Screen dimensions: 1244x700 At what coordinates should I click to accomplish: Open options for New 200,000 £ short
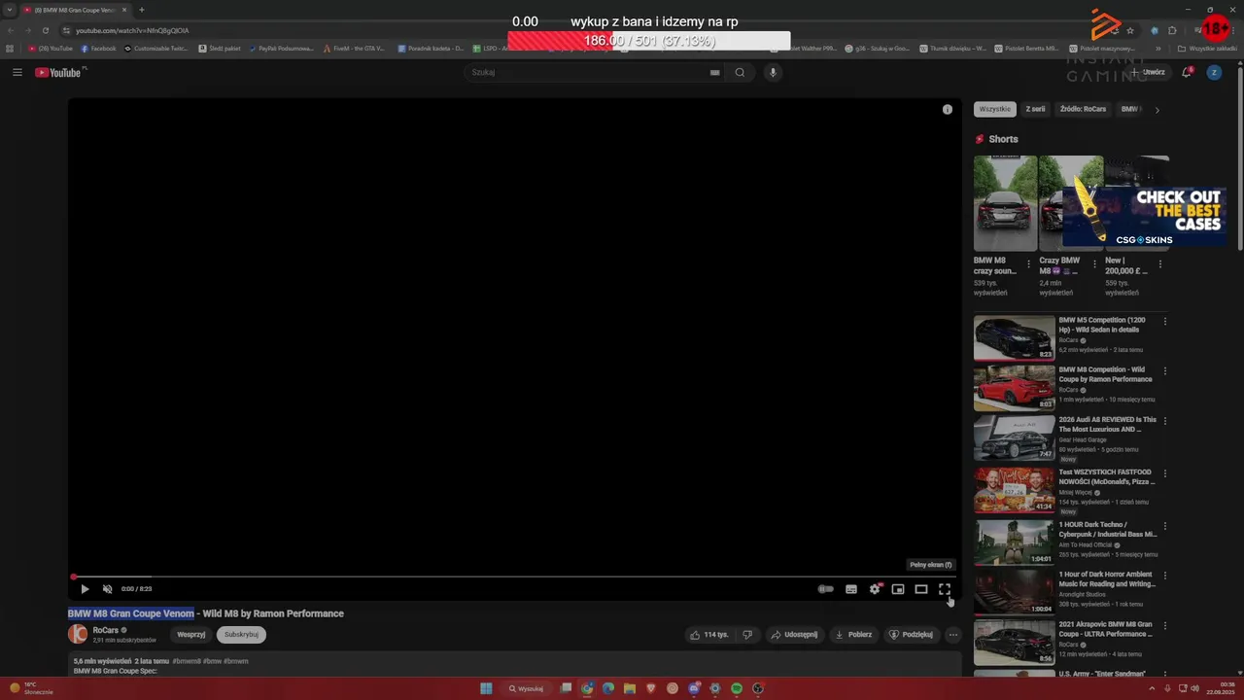point(1160,263)
